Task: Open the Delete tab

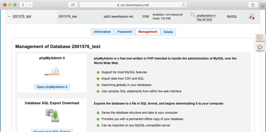Action: coord(168,32)
